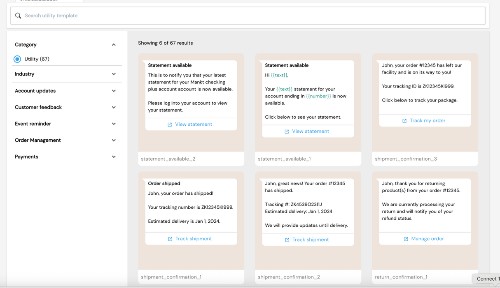The height and width of the screenshot is (288, 500).
Task: Expand the Event reminder chevron
Action: click(x=114, y=124)
